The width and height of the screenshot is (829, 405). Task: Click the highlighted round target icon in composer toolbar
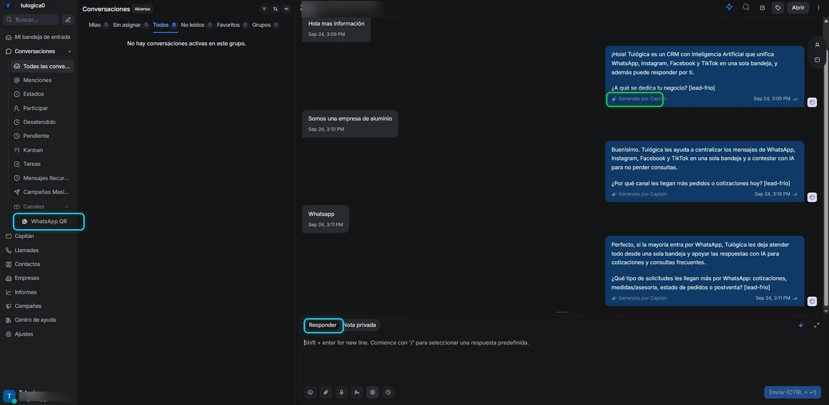[372, 392]
